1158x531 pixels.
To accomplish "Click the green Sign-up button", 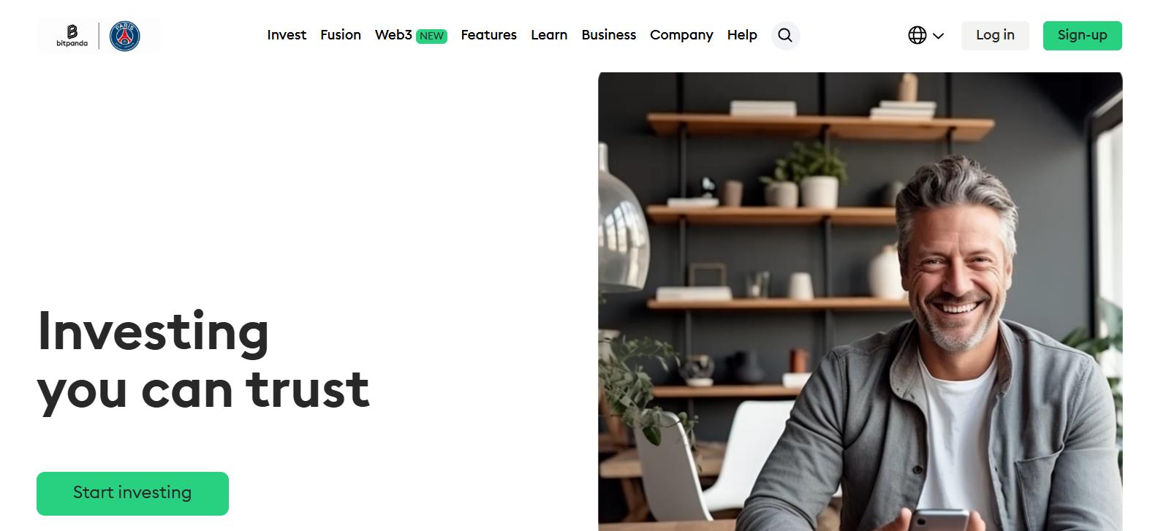I will (x=1082, y=35).
